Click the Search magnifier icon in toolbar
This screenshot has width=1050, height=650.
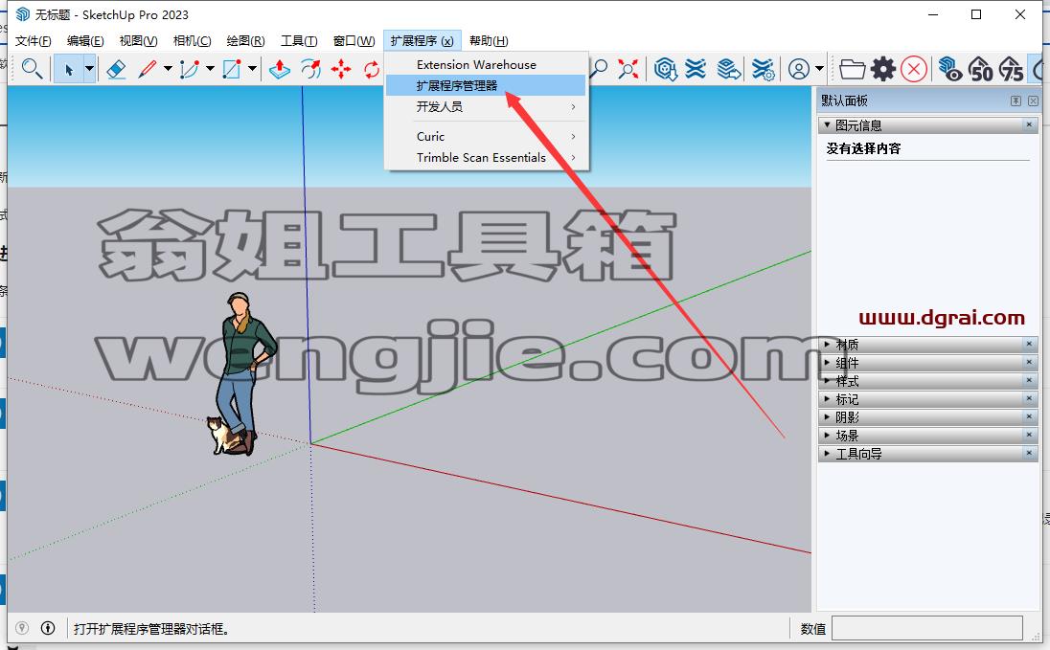coord(32,68)
